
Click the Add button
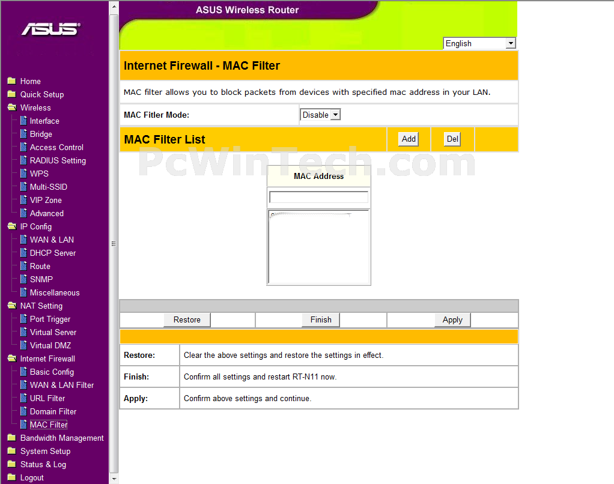pyautogui.click(x=409, y=139)
